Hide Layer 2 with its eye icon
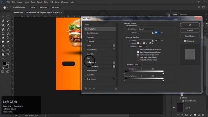Image resolution: width=208 pixels, height=117 pixels. click(x=174, y=108)
